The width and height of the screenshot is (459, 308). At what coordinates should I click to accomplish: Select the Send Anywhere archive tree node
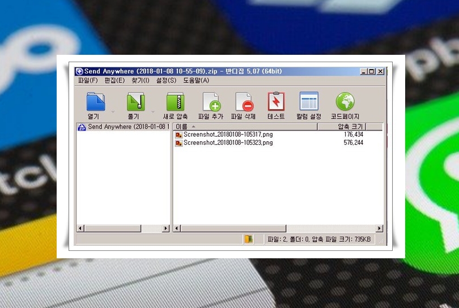pos(124,127)
